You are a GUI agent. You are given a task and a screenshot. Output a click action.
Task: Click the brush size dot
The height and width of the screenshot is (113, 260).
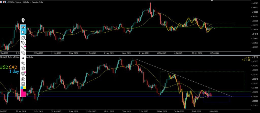click(x=23, y=58)
